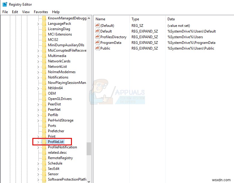
Task: Expand the NetworkList key
Action: (x=38, y=67)
